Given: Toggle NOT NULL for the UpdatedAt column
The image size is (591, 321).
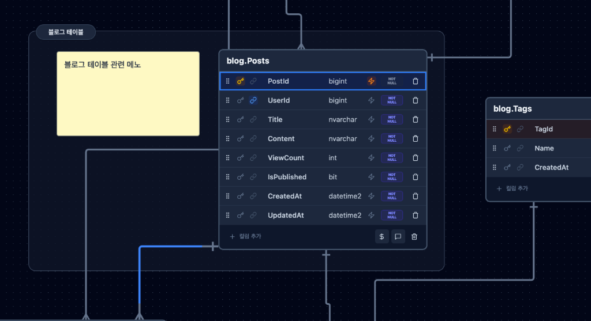Looking at the screenshot, I should click(x=392, y=215).
